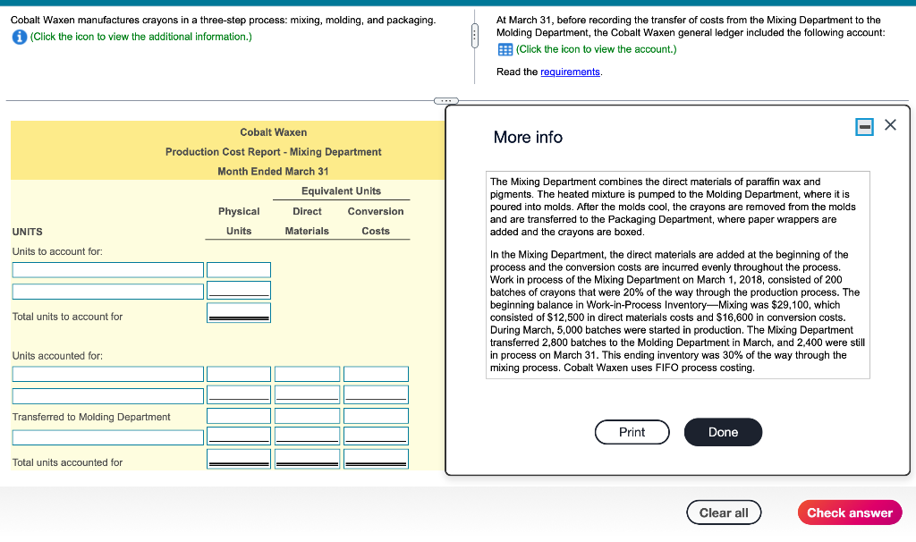The image size is (916, 542).
Task: Click the Clear all button
Action: [x=724, y=512]
